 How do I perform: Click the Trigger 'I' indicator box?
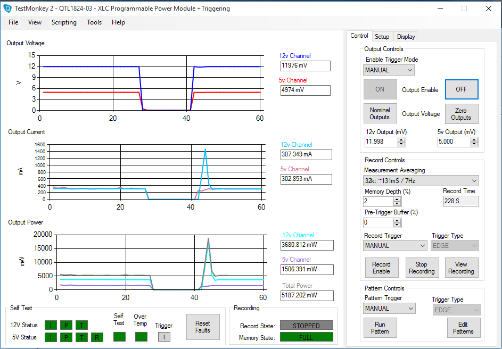coord(164,337)
